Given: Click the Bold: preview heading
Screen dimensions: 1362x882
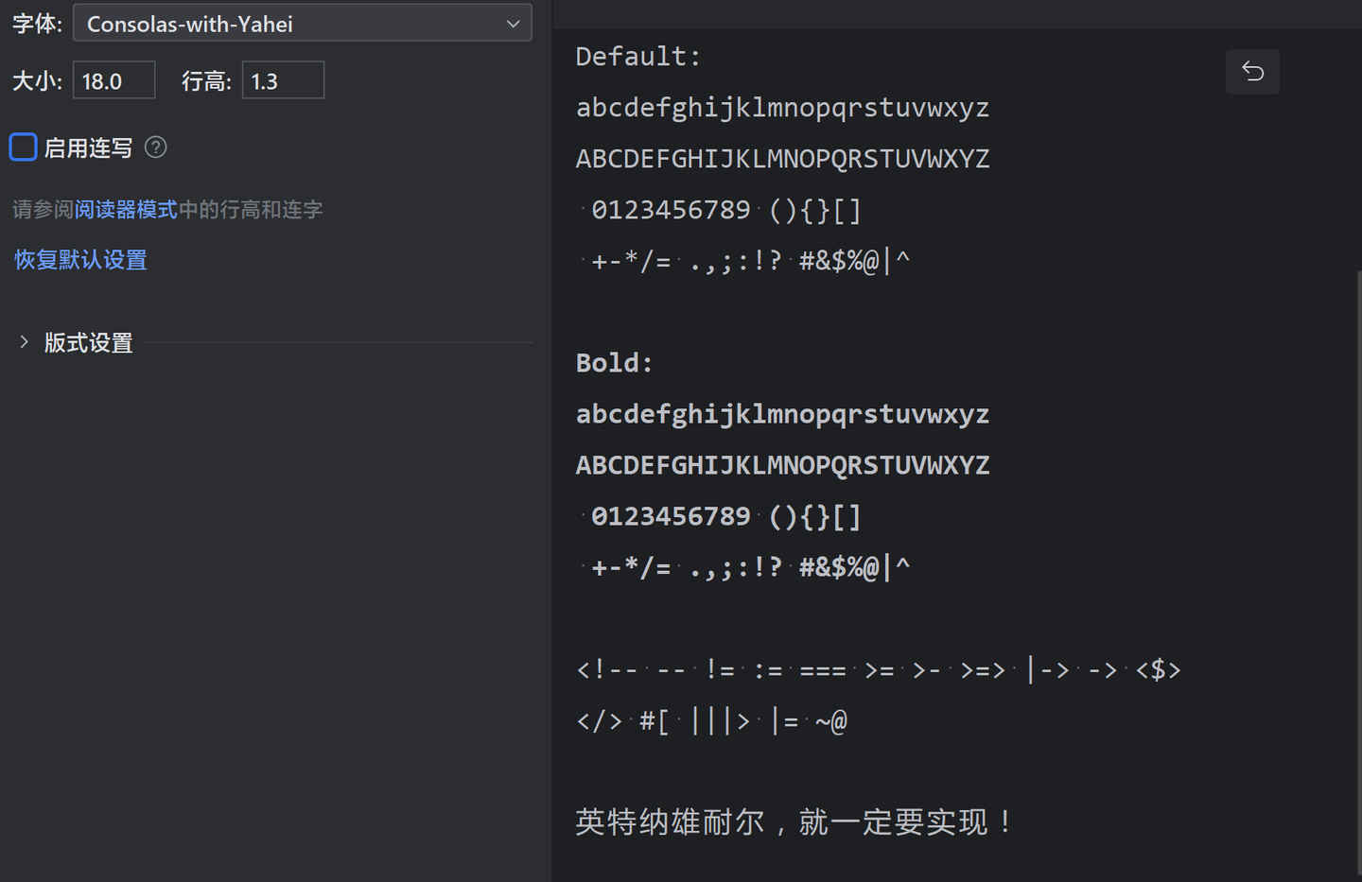Looking at the screenshot, I should tap(613, 362).
